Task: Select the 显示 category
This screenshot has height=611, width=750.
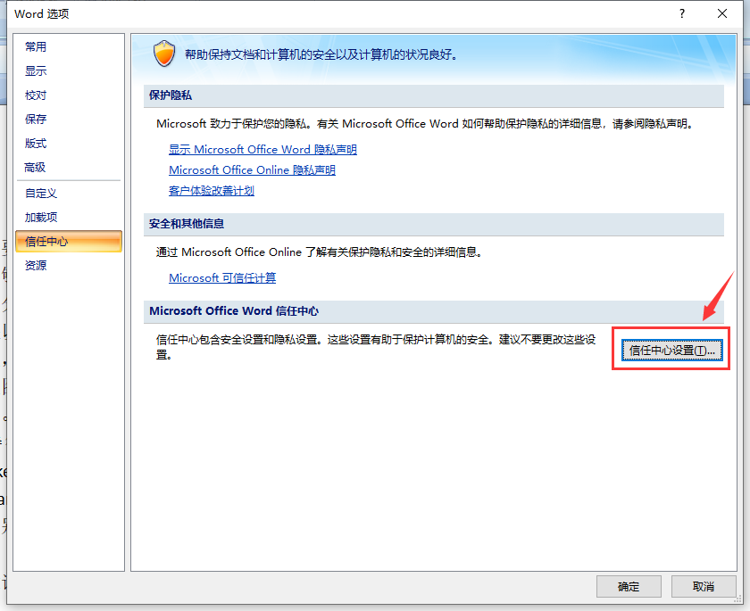Action: point(36,70)
